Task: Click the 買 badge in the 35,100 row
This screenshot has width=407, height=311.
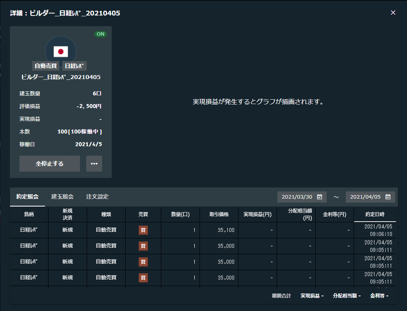Action: (x=143, y=230)
